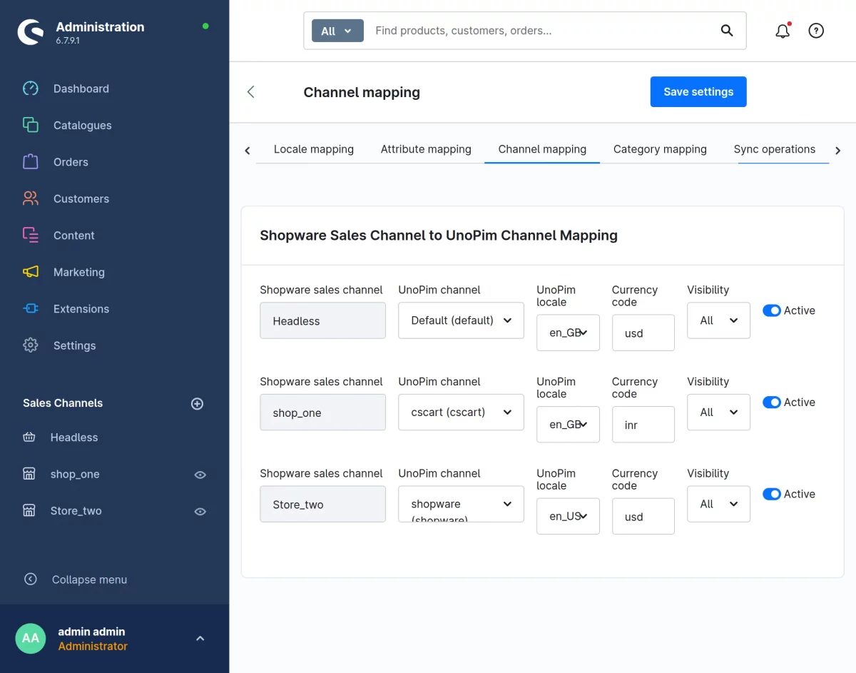
Task: Open Visibility dropdown for shop_one row
Action: click(718, 413)
